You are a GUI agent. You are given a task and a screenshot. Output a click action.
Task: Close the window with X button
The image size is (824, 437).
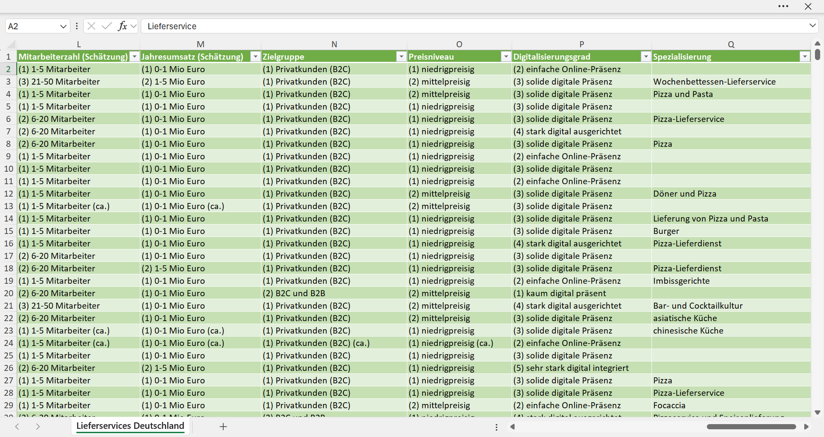[808, 6]
